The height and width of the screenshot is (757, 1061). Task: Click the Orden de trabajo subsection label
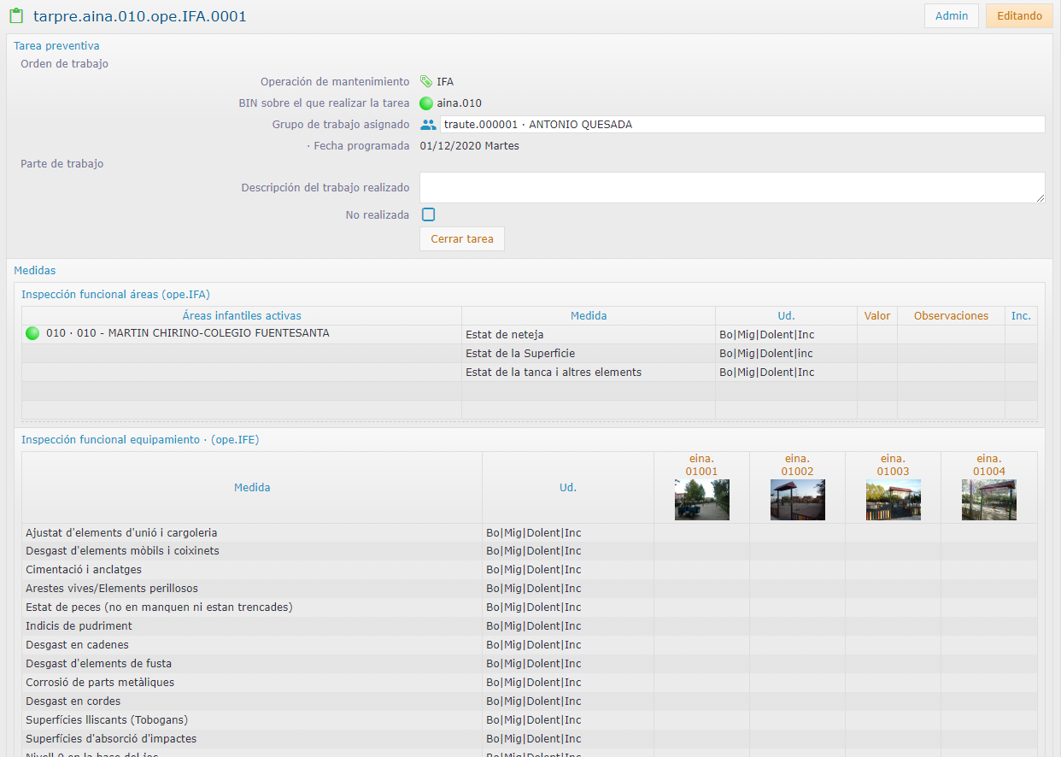pyautogui.click(x=64, y=64)
